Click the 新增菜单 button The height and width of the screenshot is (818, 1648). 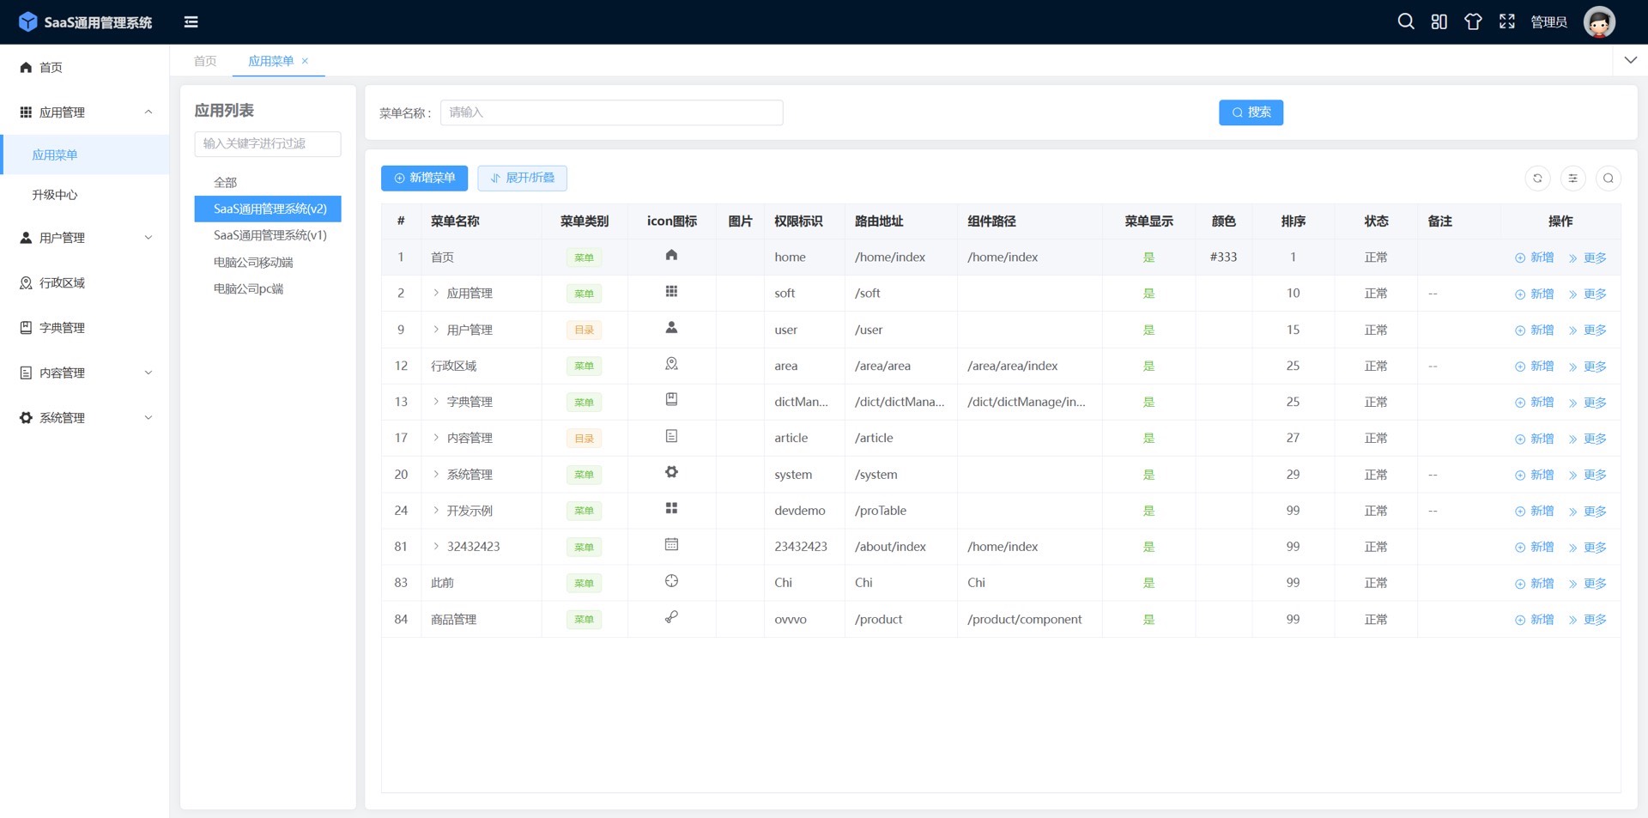pos(424,178)
